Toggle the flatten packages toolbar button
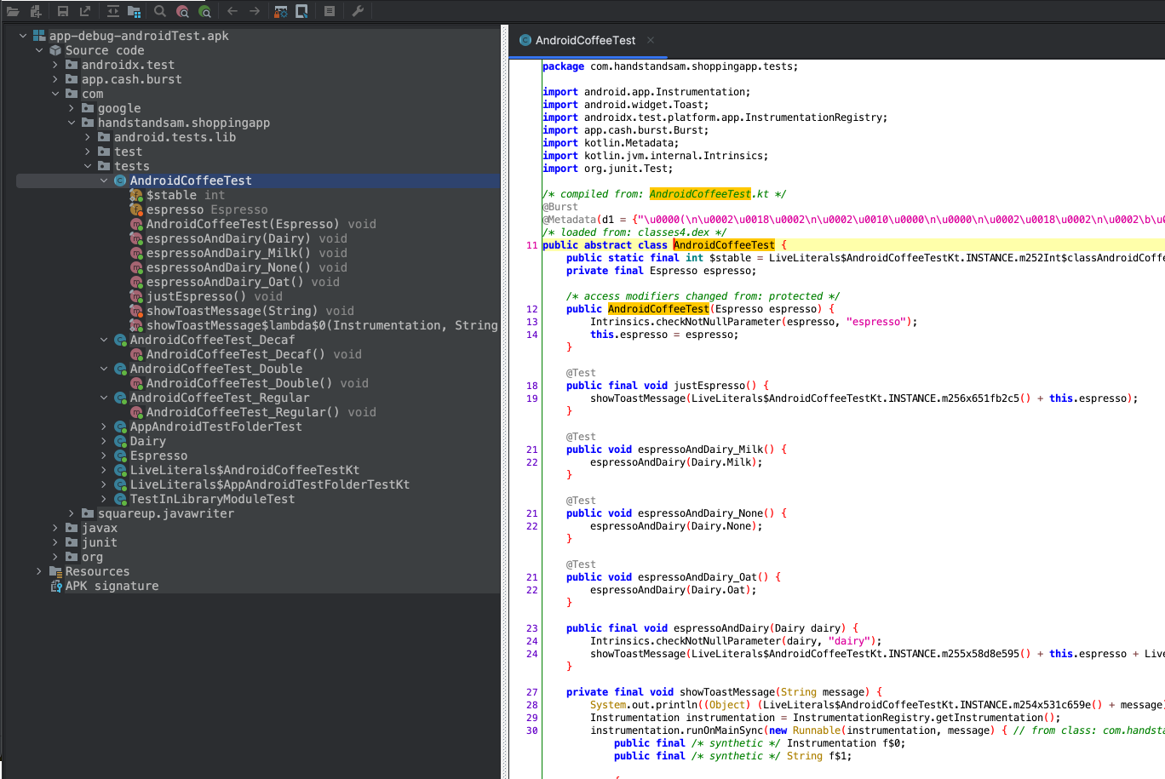The image size is (1165, 779). click(x=134, y=11)
